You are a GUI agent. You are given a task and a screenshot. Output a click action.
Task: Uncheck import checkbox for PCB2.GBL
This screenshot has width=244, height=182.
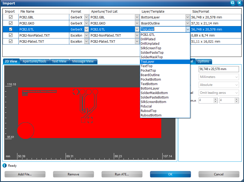(11, 17)
